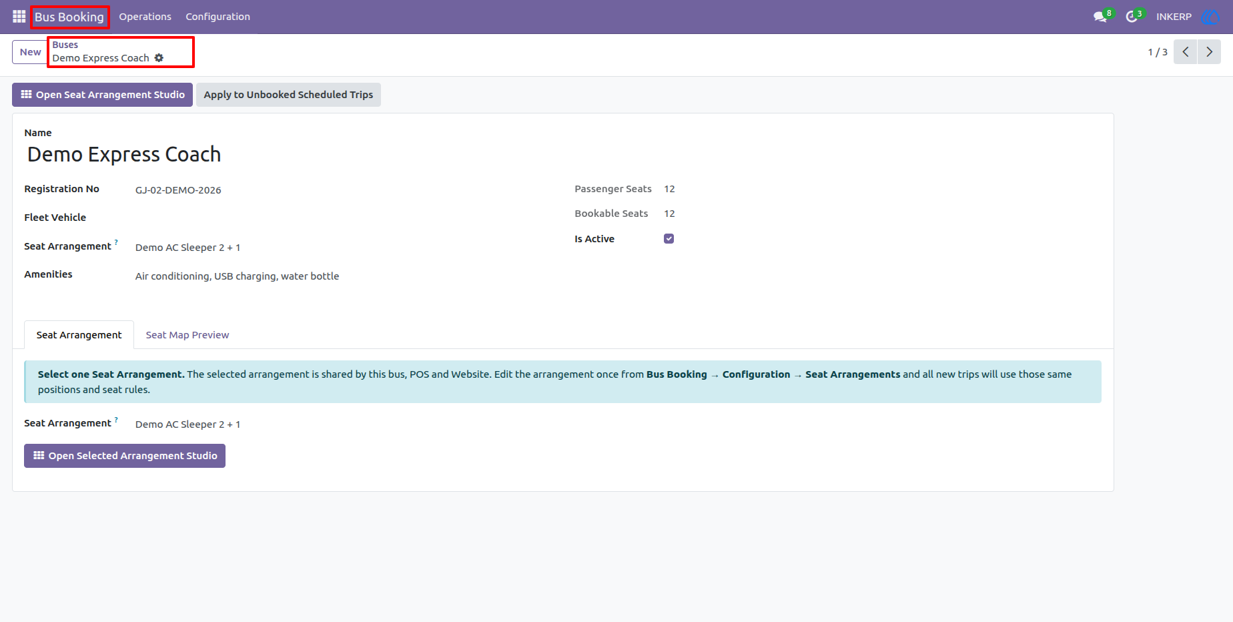This screenshot has height=622, width=1233.
Task: Open the Operations menu
Action: (145, 17)
